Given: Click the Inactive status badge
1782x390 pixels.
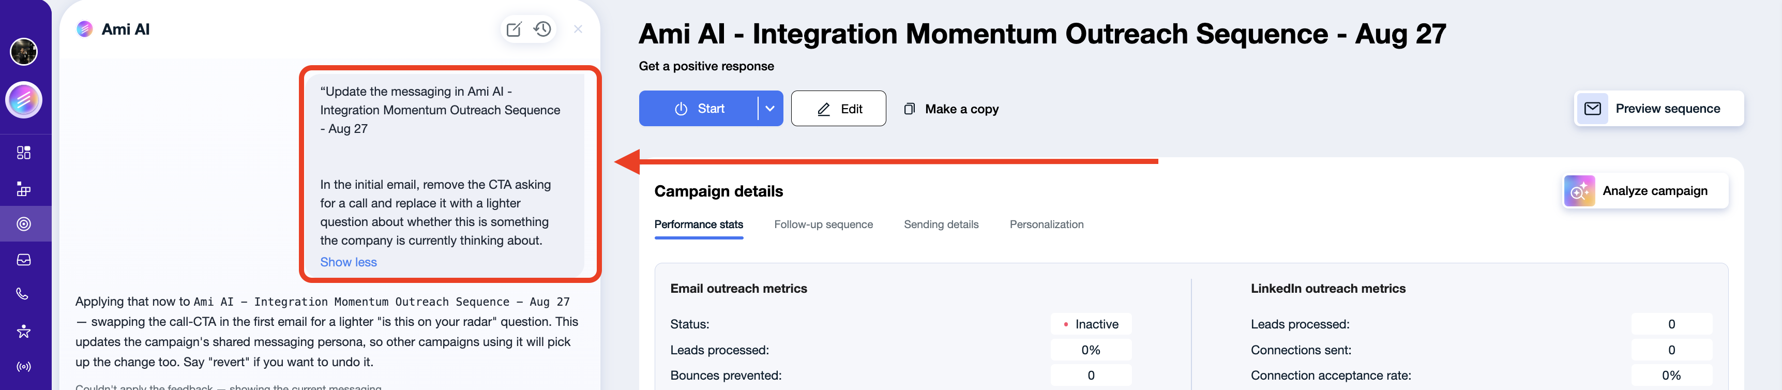Looking at the screenshot, I should pos(1091,324).
